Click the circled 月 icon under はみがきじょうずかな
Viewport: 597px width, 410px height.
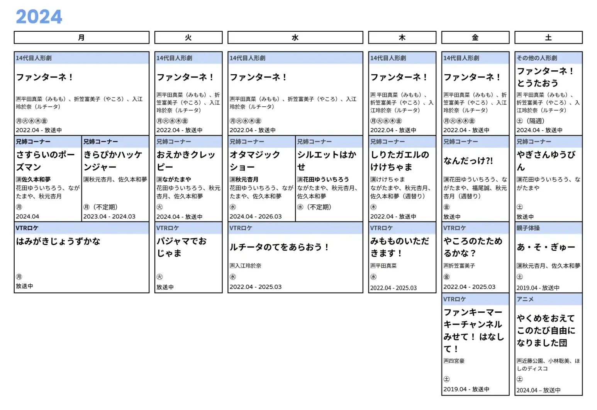tap(19, 277)
